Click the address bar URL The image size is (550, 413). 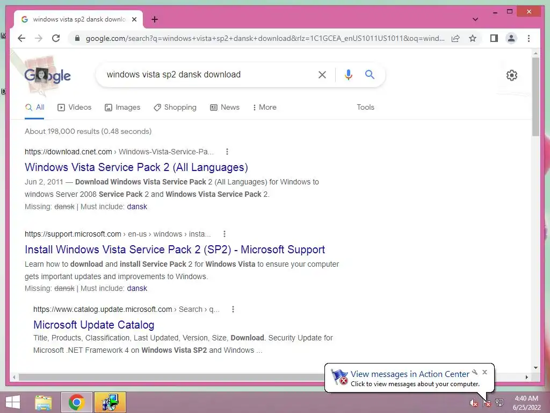265,38
